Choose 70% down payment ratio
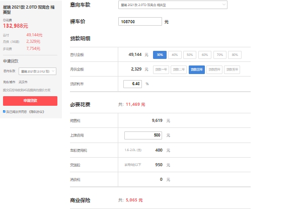 click(220, 54)
